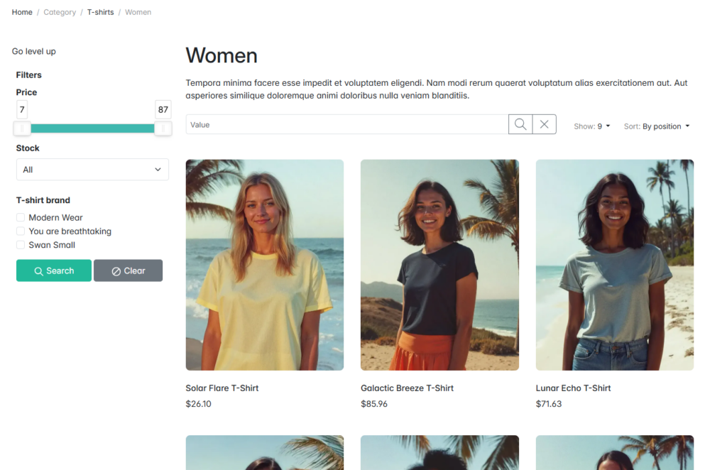Go to Home in the breadcrumb
Viewport: 727px width, 470px height.
pyautogui.click(x=22, y=12)
